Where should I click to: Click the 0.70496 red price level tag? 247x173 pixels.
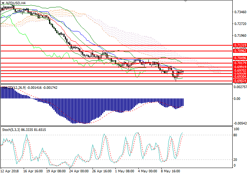tap(239, 57)
